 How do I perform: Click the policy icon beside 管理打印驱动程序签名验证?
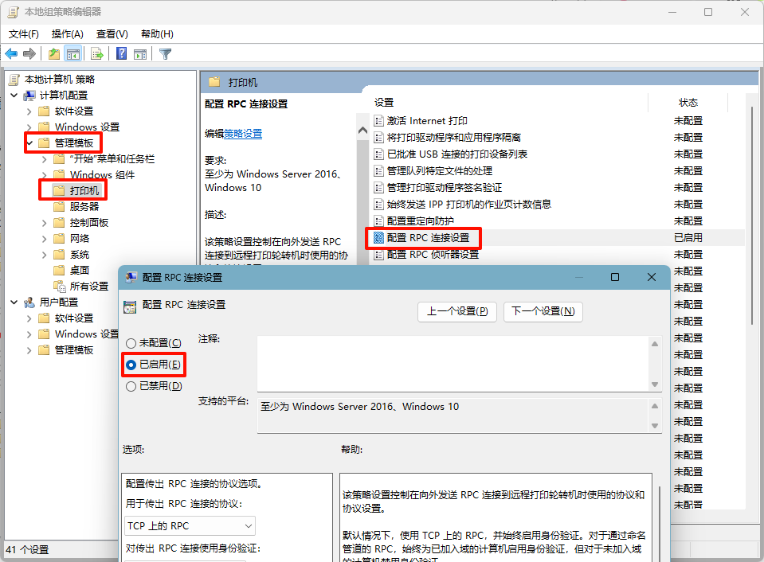pos(378,188)
